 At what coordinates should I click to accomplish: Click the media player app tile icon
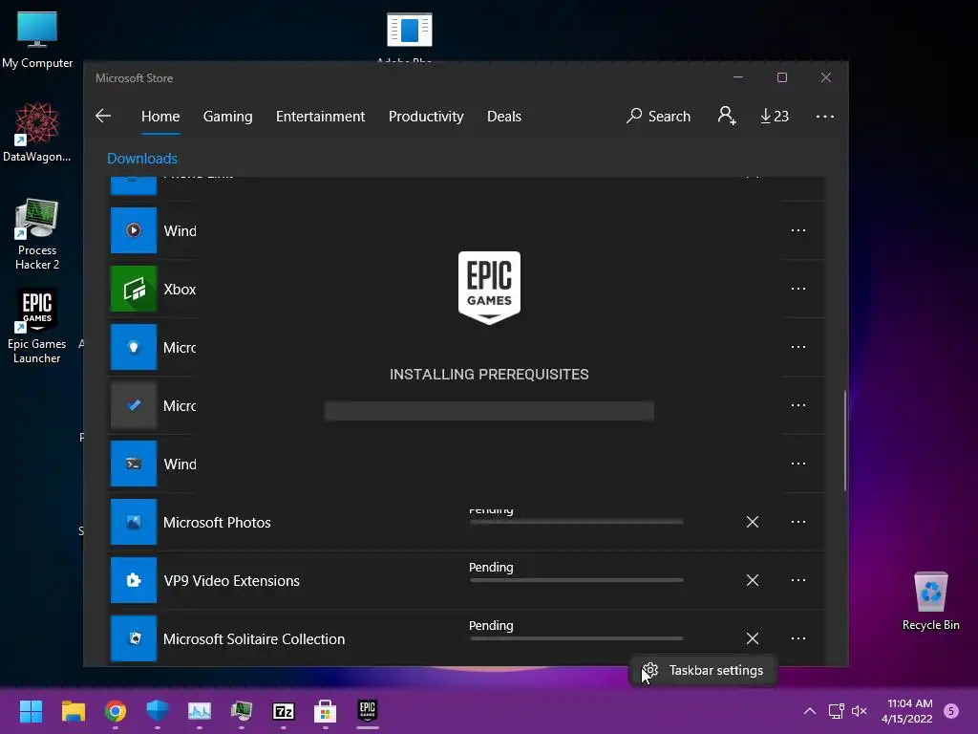[x=134, y=230]
